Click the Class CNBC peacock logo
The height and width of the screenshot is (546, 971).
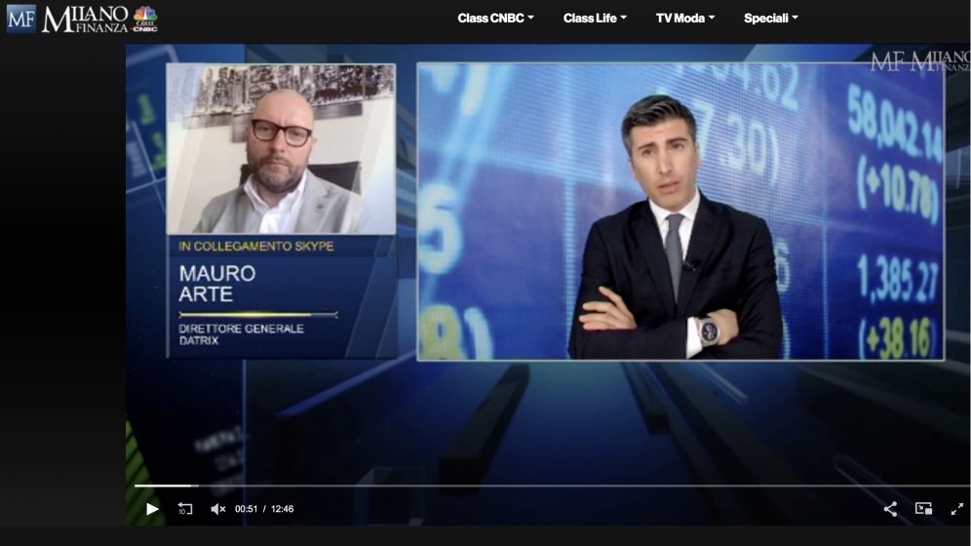point(145,19)
